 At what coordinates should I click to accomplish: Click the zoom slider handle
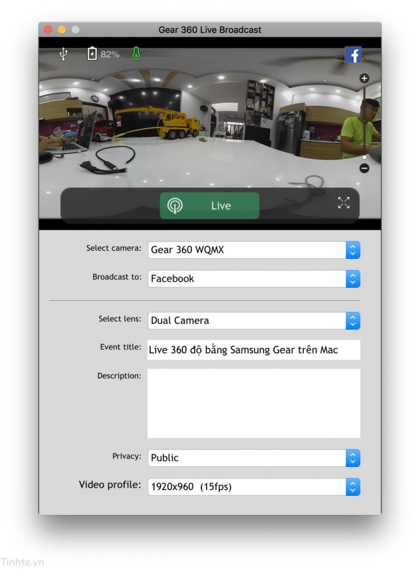[x=364, y=158]
